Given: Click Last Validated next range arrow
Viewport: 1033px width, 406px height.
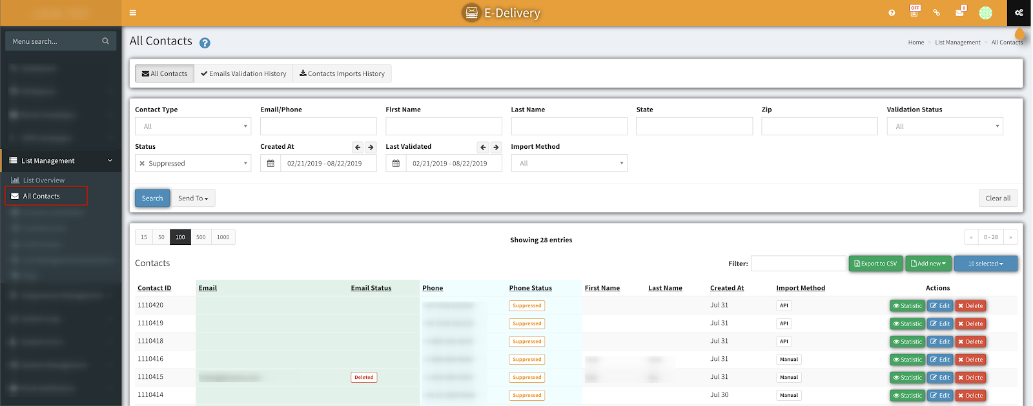Looking at the screenshot, I should 496,147.
